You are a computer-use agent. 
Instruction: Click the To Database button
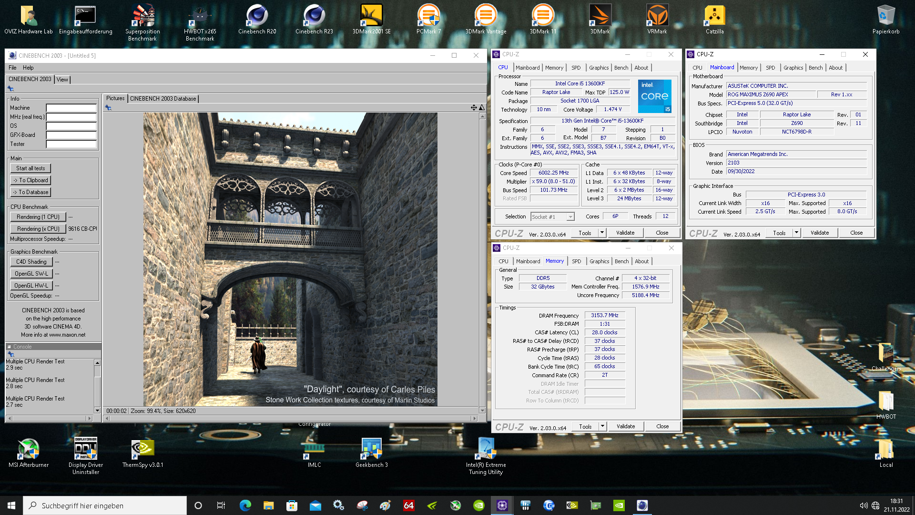(x=30, y=192)
